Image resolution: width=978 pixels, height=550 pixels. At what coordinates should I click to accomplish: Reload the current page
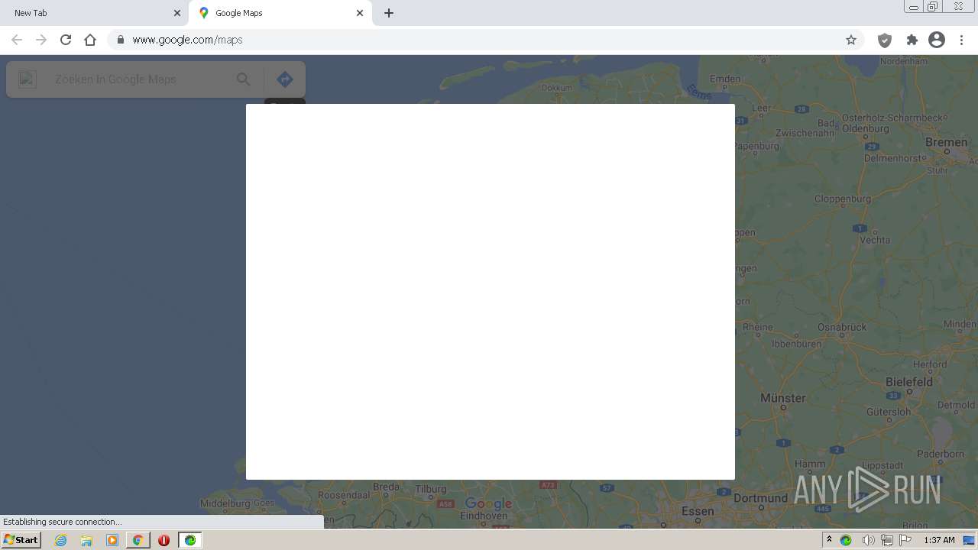(66, 40)
